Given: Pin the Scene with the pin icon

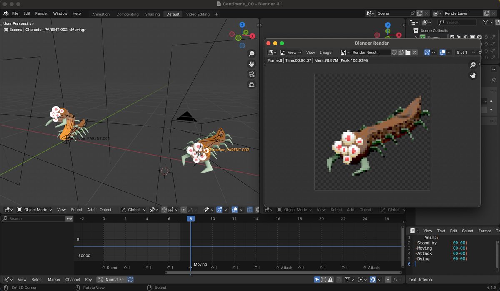Looking at the screenshot, I should coord(412,13).
